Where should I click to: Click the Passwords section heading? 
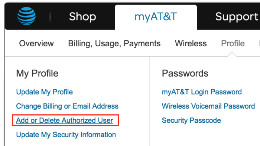point(185,73)
